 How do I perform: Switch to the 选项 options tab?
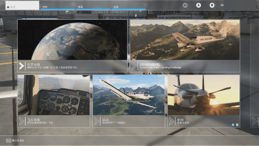coord(129,7)
